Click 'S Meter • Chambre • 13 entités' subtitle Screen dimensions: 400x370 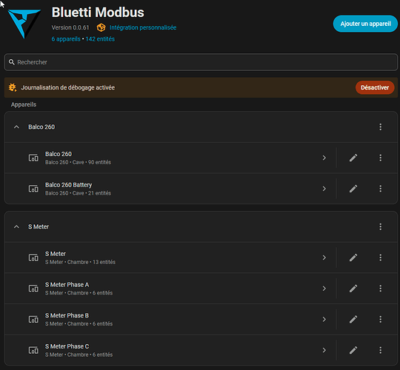pos(80,262)
